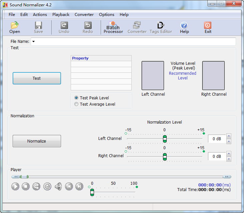Open a file with the Open toolbar icon

tap(15, 28)
